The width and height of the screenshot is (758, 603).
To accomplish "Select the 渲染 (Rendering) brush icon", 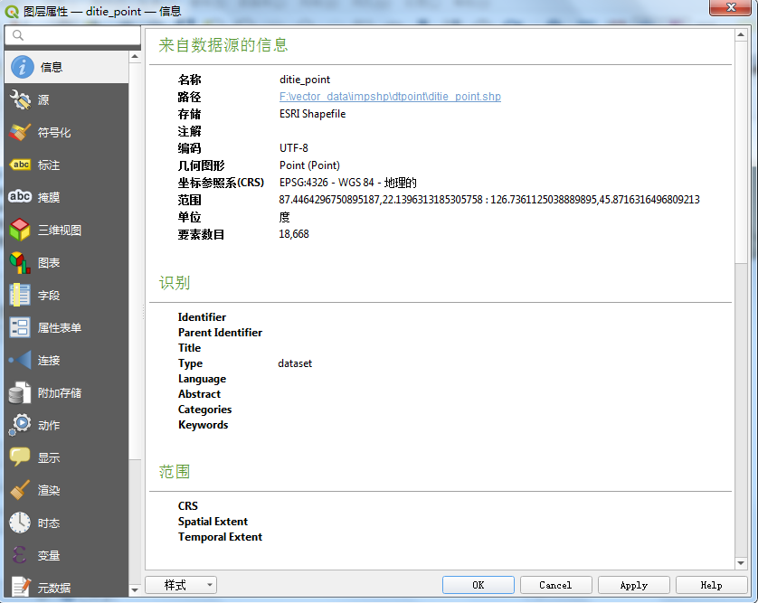I will [20, 490].
